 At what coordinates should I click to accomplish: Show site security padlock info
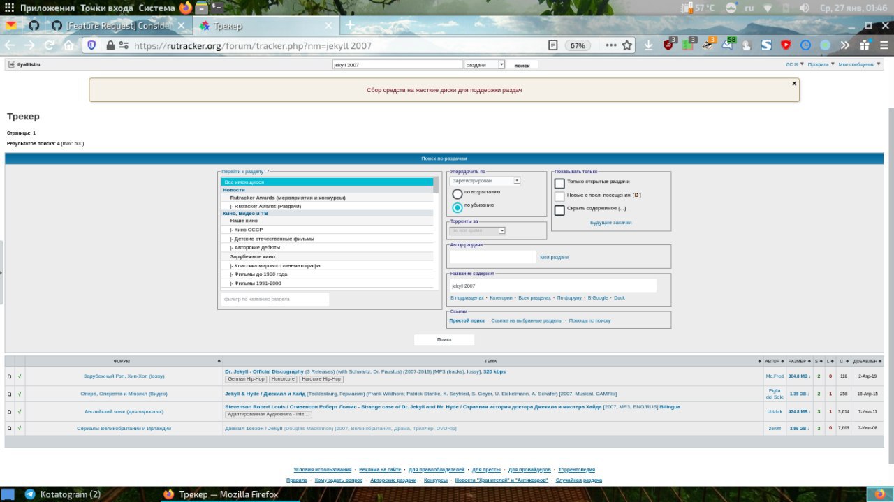110,45
